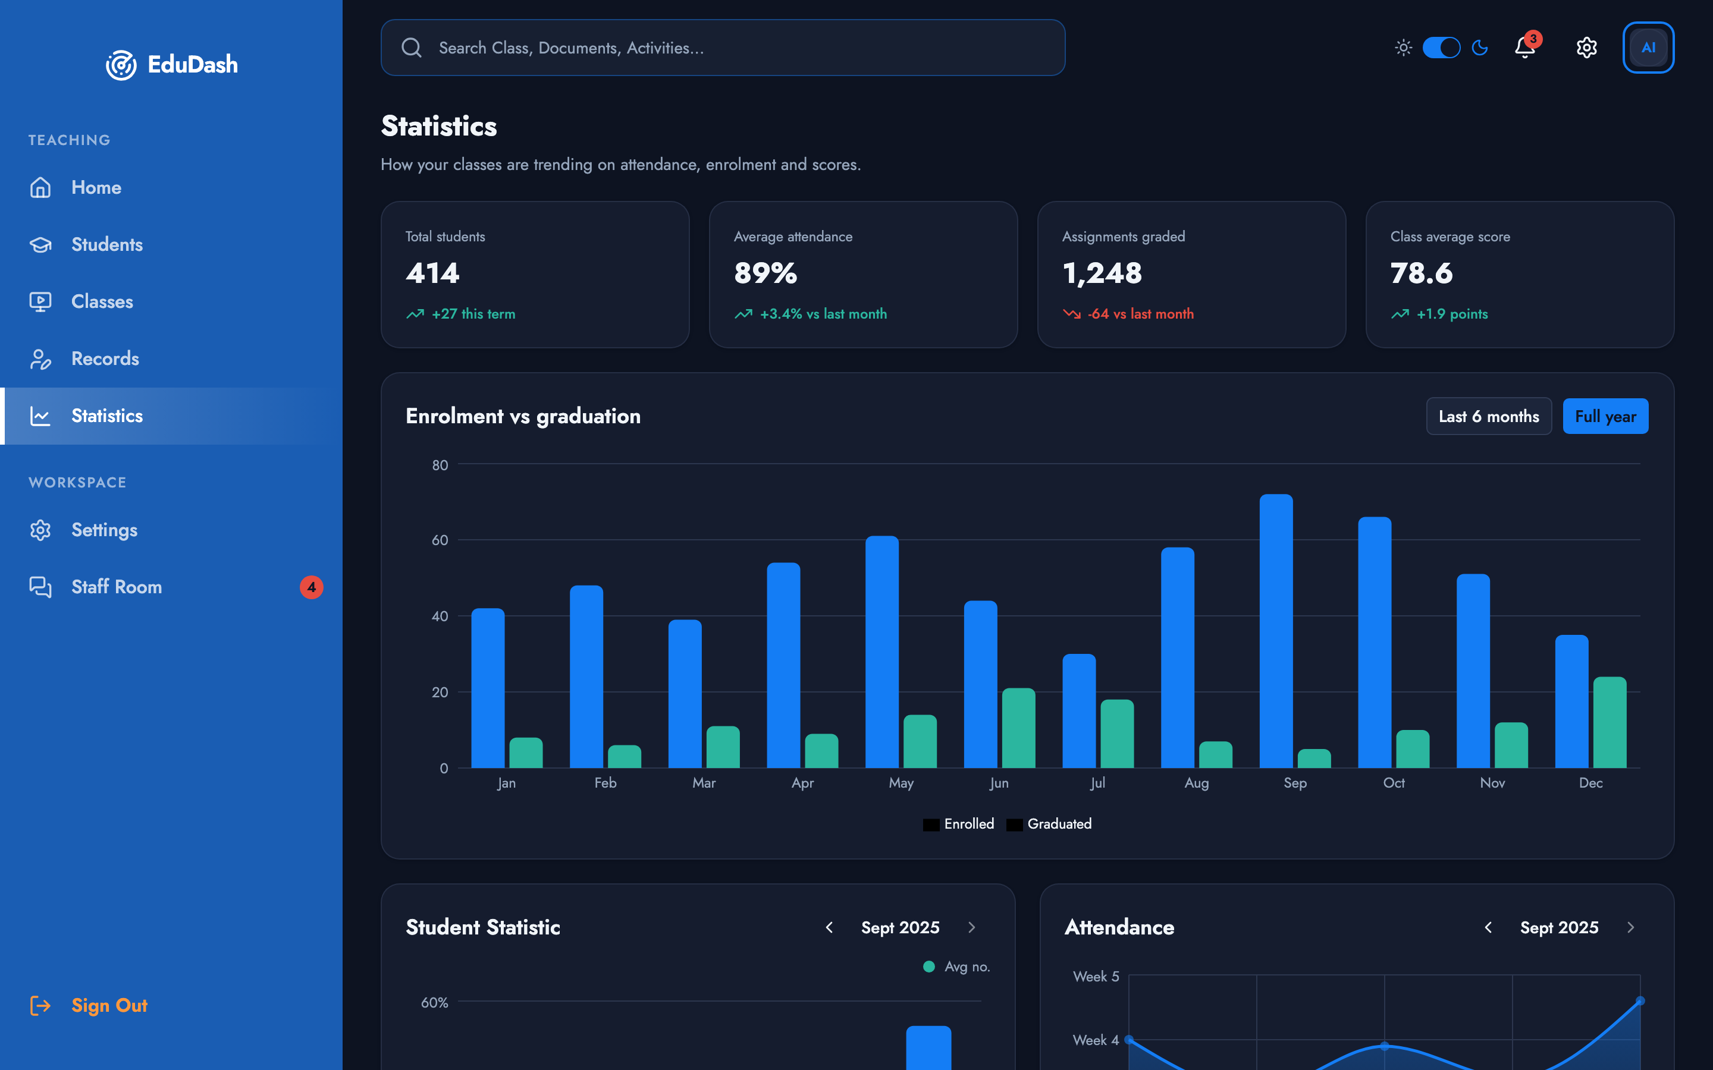The image size is (1713, 1070).
Task: Click the moon dark-mode icon
Action: [1479, 48]
